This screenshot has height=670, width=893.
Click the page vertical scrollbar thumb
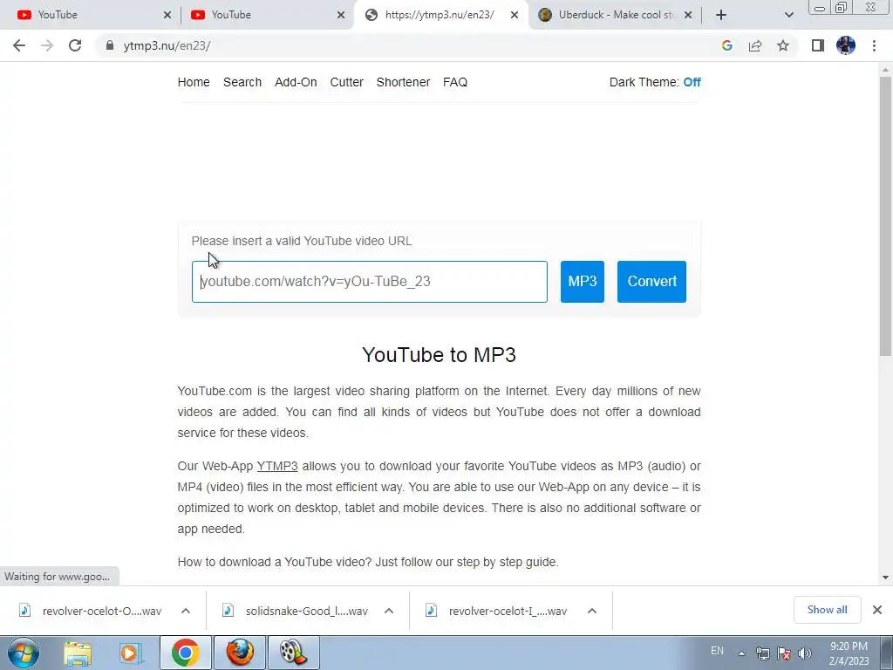pyautogui.click(x=885, y=216)
